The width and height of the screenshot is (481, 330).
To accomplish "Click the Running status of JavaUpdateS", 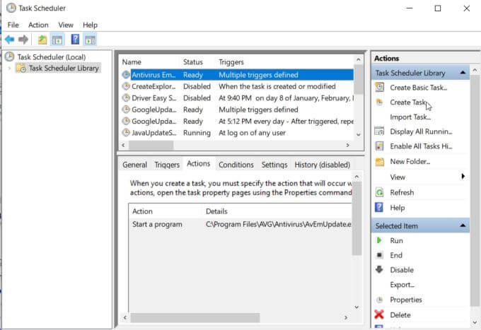I will pyautogui.click(x=197, y=133).
